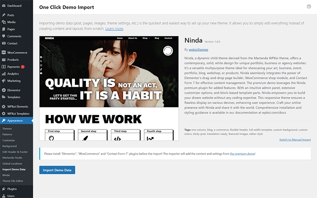Click the Users person icon
Screen dimensions: 317x198
click(4, 196)
